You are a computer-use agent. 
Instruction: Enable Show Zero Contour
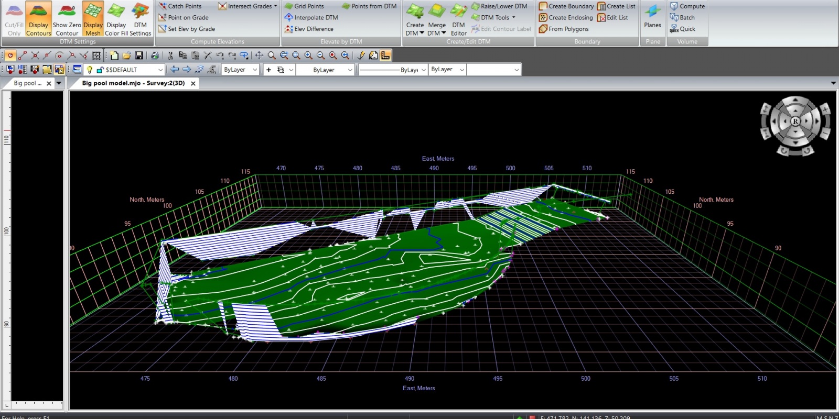click(x=67, y=19)
